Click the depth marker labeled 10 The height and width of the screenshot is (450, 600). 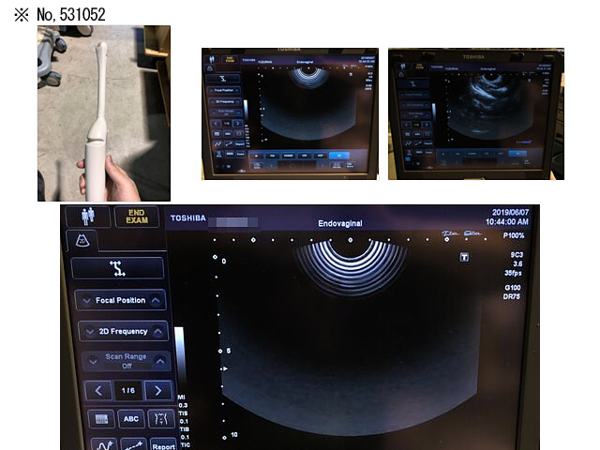pos(234,435)
